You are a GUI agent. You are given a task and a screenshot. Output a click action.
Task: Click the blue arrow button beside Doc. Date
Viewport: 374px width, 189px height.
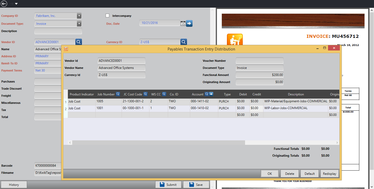point(189,23)
